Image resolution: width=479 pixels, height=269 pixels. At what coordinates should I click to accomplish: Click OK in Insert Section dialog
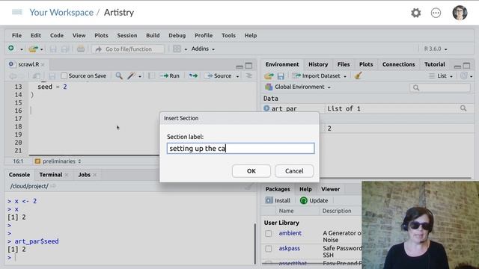coord(251,171)
